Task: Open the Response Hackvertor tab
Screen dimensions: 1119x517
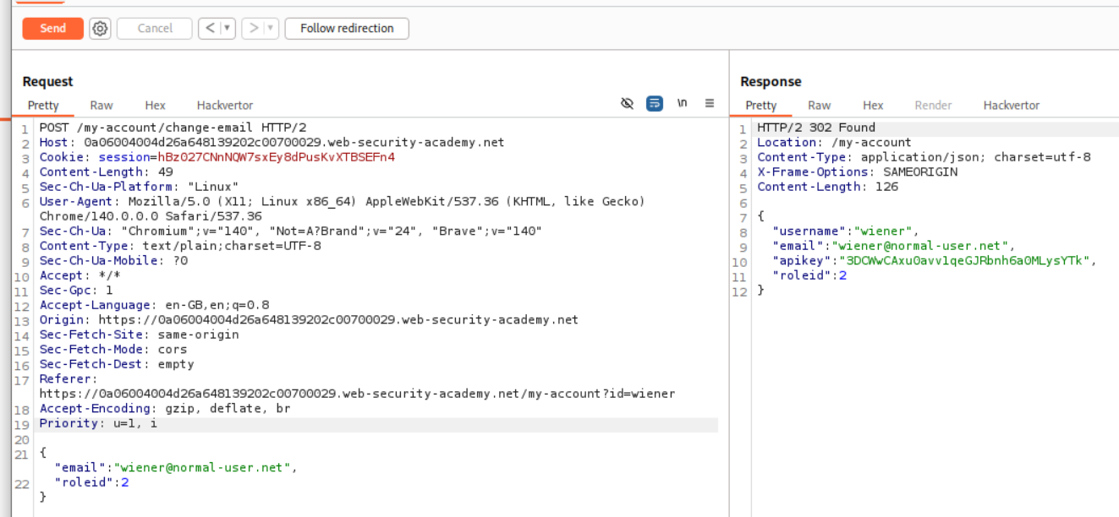Action: tap(1011, 106)
